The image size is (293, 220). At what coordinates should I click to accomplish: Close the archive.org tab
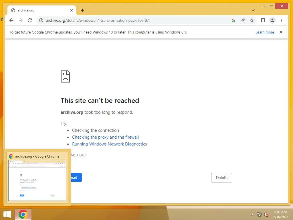pos(71,10)
